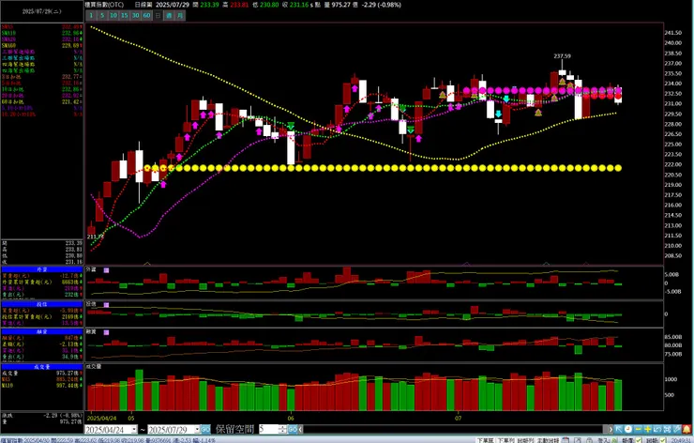The height and width of the screenshot is (443, 694).
Task: Click the 外資 blue panel header
Action: coord(42,269)
